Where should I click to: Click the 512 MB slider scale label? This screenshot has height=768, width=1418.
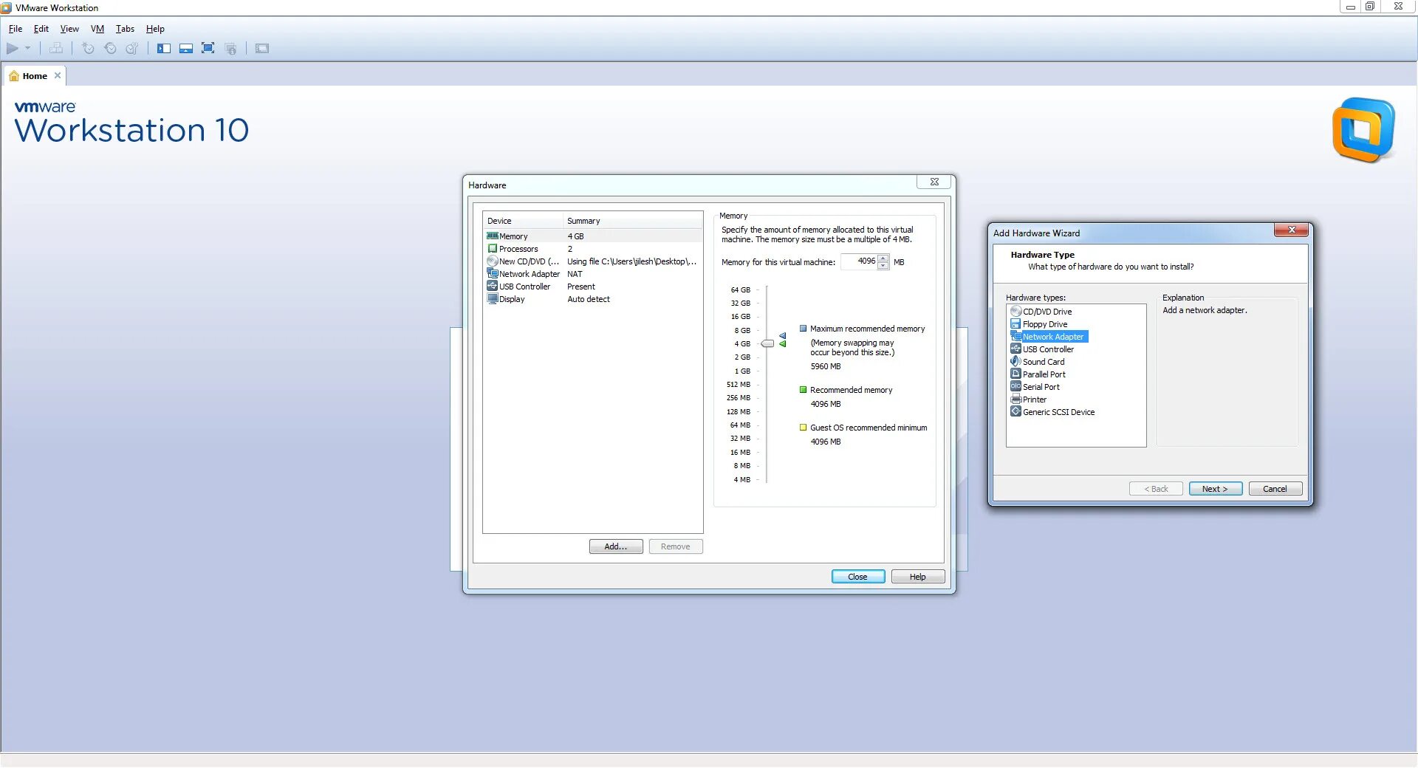pyautogui.click(x=739, y=384)
